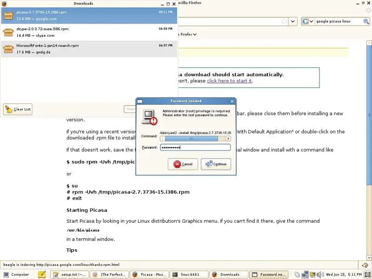The width and height of the screenshot is (372, 279).
Task: Click the MicrosoftFonts rpm package icon
Action: pos(8,49)
